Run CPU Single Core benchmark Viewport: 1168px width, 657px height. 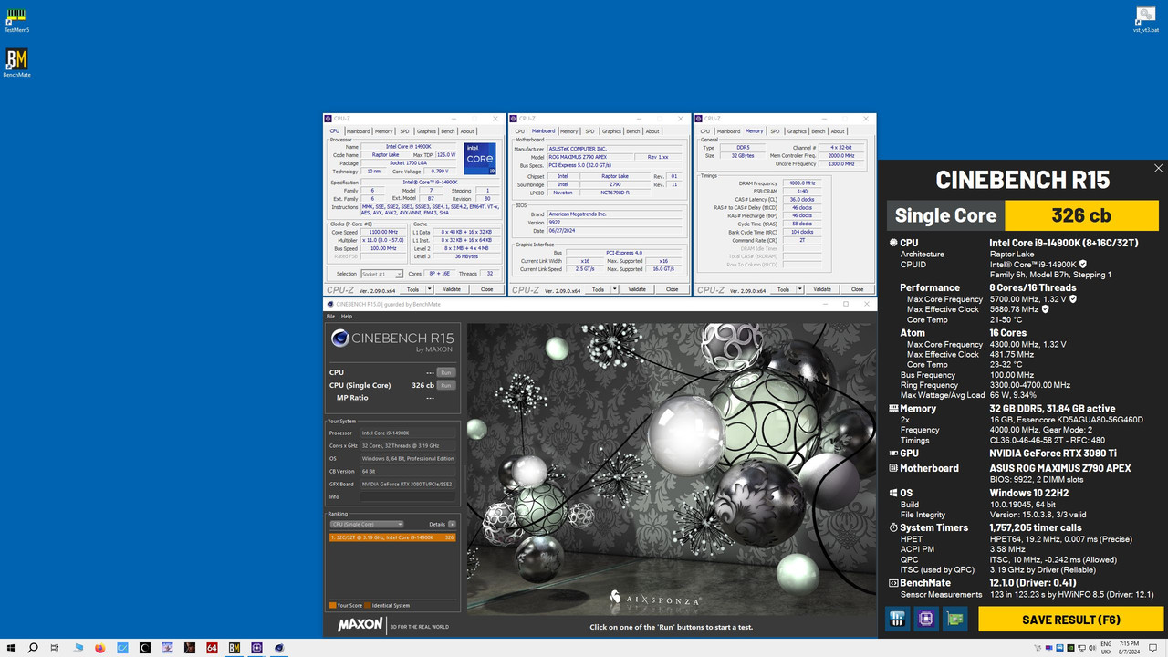coord(445,385)
